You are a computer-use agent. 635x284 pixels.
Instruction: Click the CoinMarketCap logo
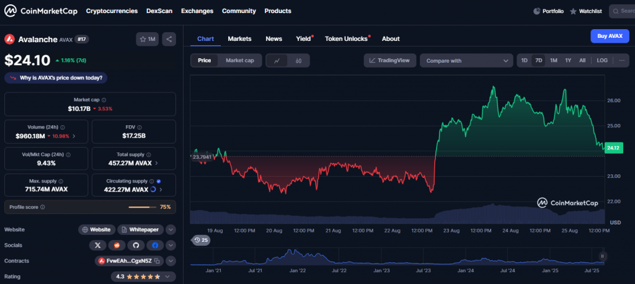40,11
